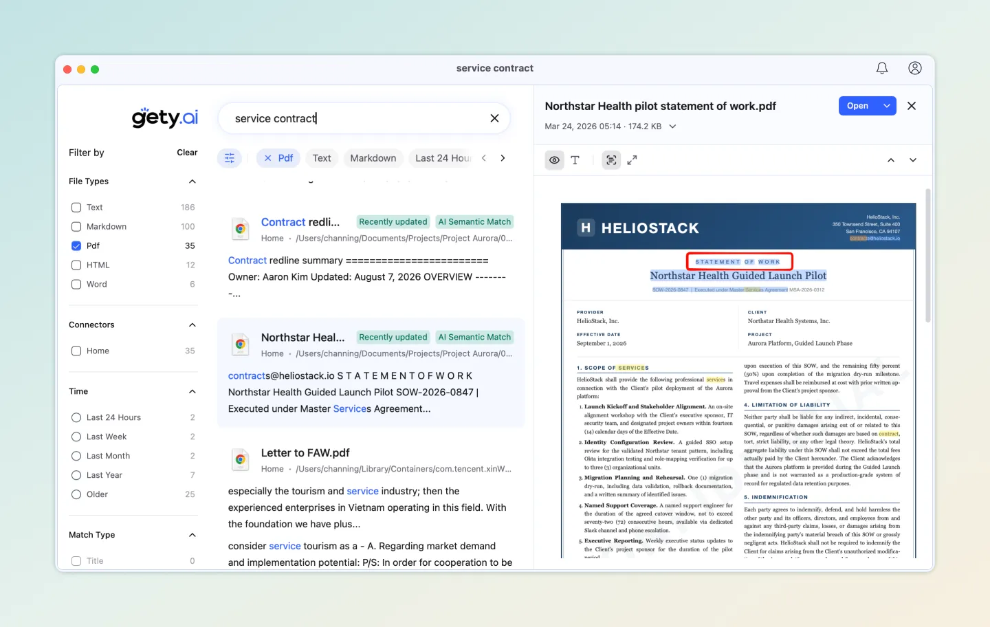Clear the search box with the X icon
The width and height of the screenshot is (990, 627).
point(494,118)
